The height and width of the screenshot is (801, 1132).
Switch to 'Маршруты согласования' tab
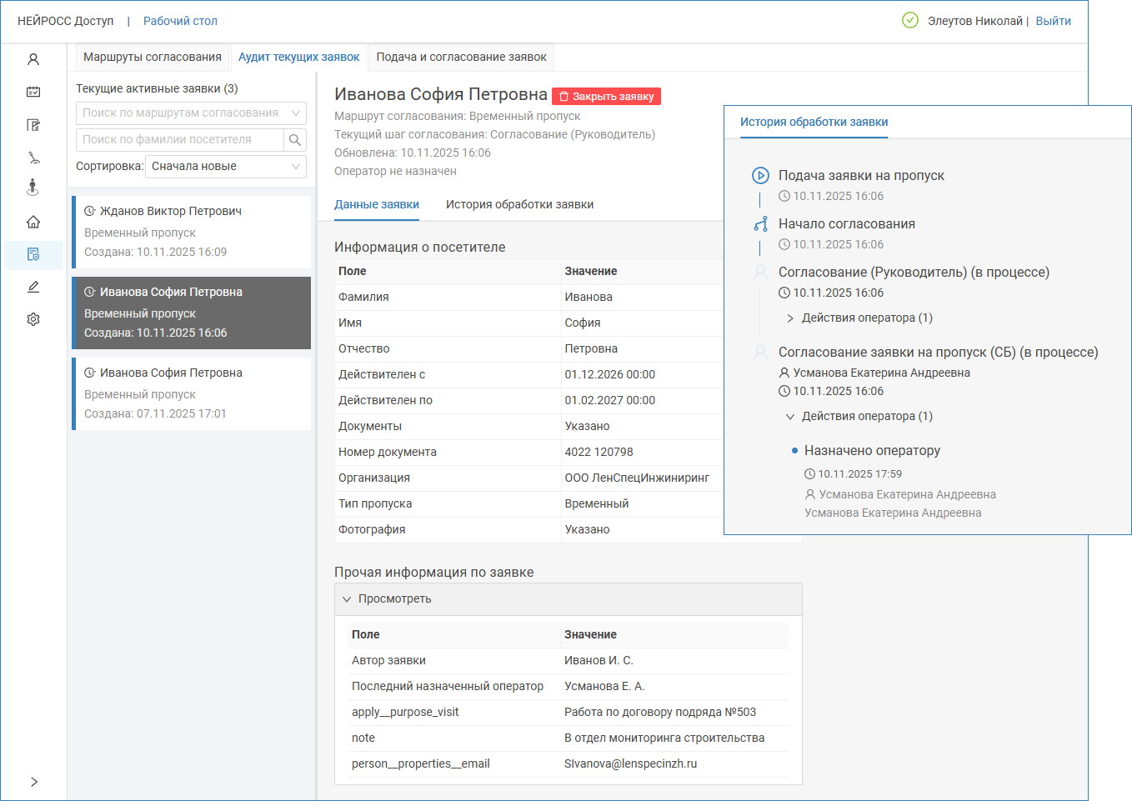pos(153,58)
